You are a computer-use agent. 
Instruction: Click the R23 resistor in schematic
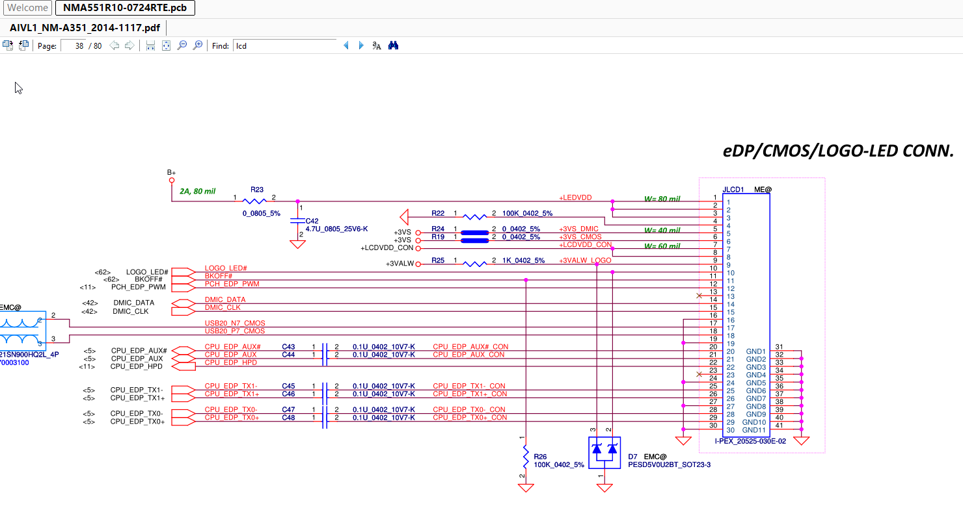tap(254, 201)
